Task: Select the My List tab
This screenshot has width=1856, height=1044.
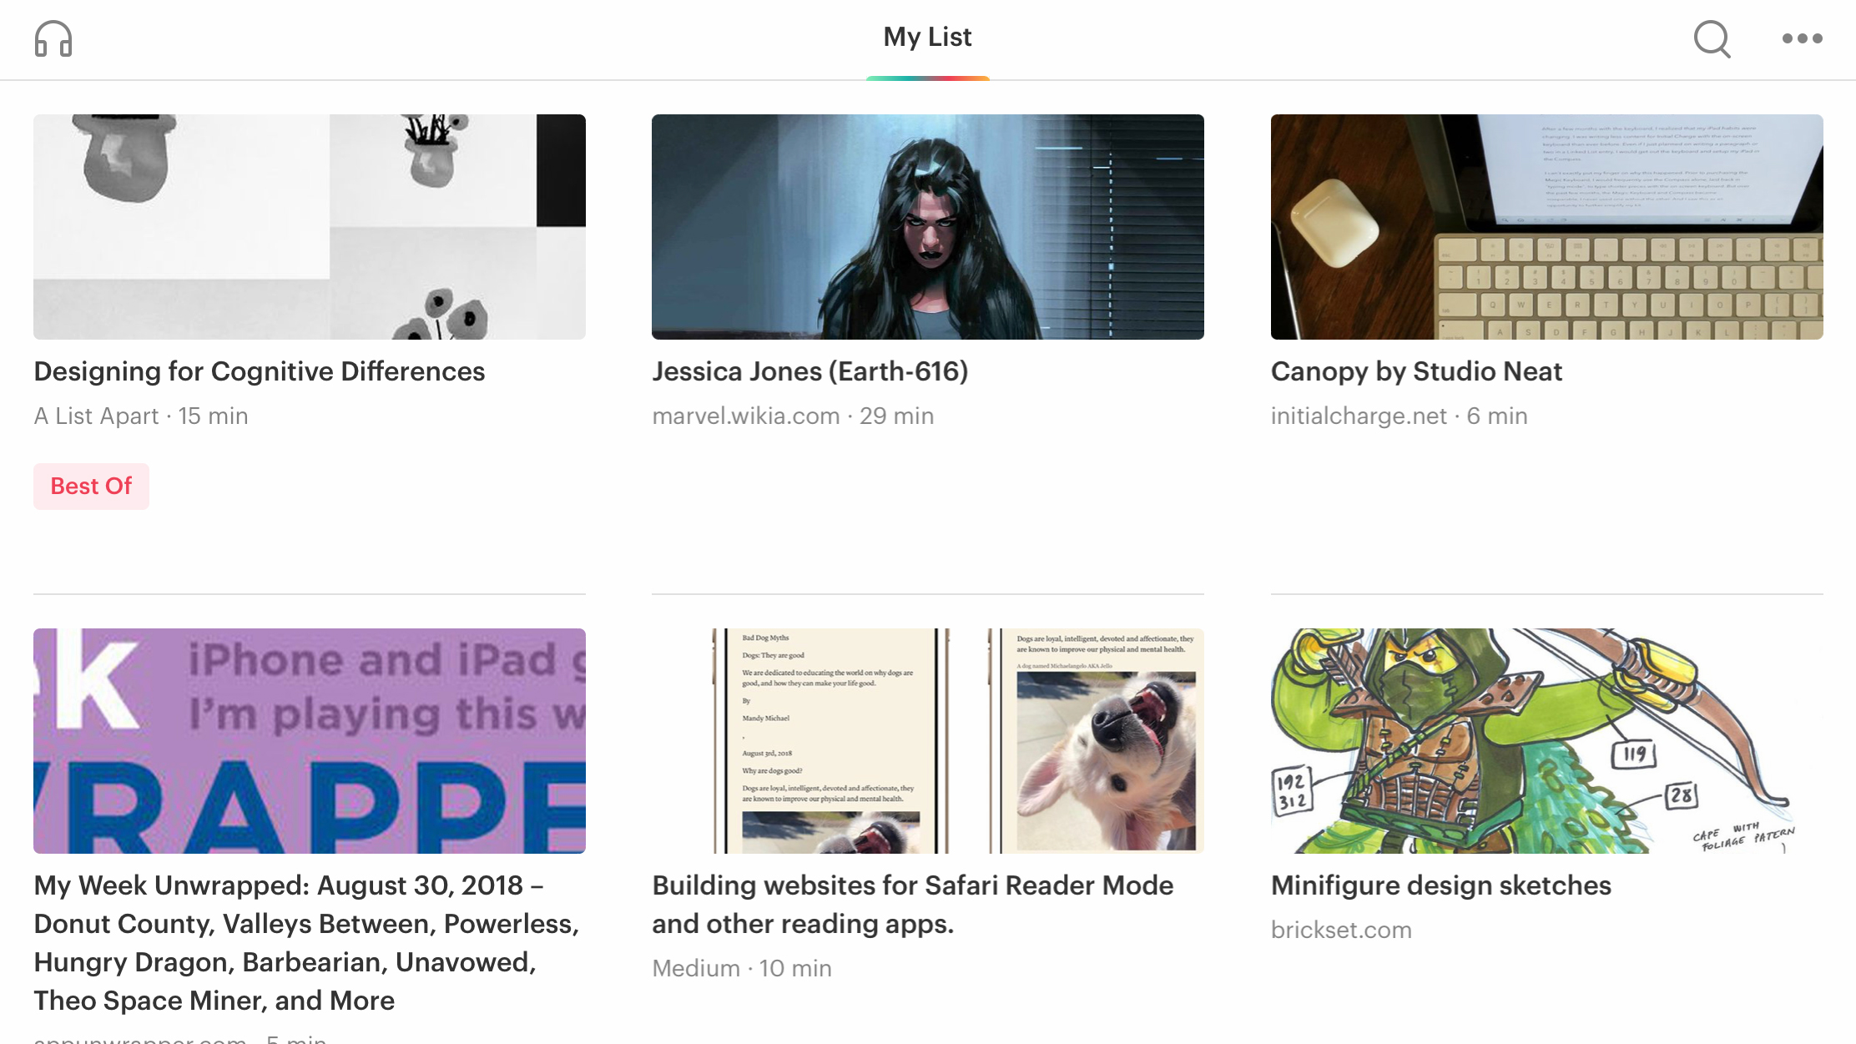Action: point(927,38)
